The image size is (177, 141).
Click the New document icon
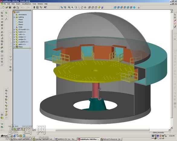point(3,8)
